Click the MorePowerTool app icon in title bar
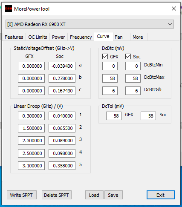This screenshot has height=207, width=182. (9, 9)
